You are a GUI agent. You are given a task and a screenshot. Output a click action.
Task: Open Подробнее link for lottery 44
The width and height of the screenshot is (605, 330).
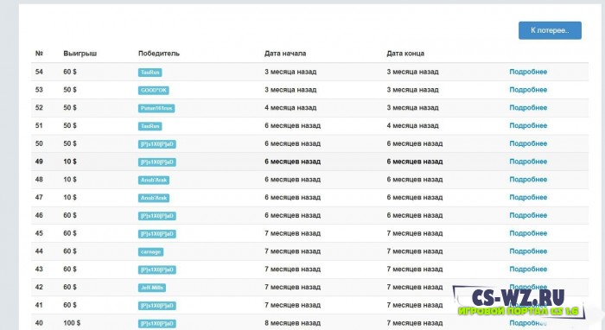click(x=528, y=251)
